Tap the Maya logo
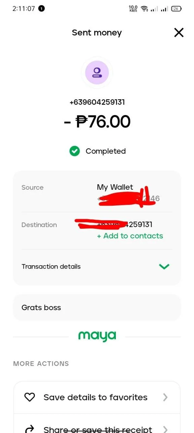The image size is (194, 433). coord(97,336)
